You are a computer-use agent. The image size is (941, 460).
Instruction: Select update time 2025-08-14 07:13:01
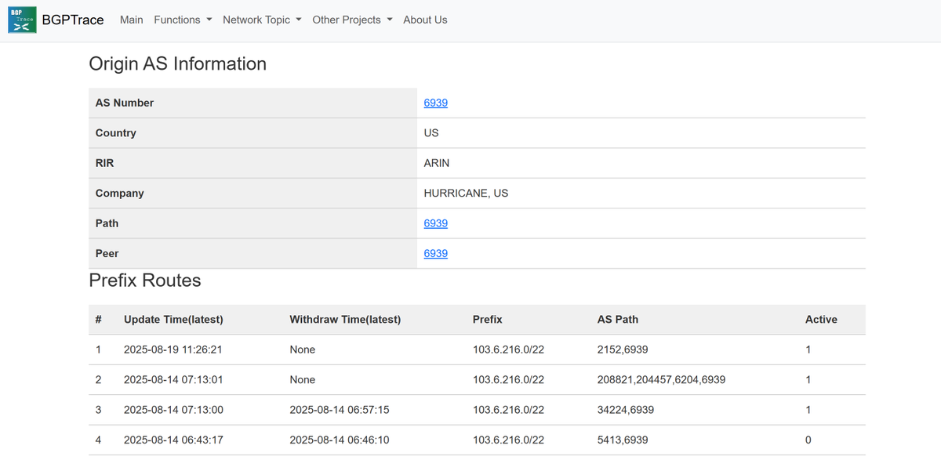point(173,380)
